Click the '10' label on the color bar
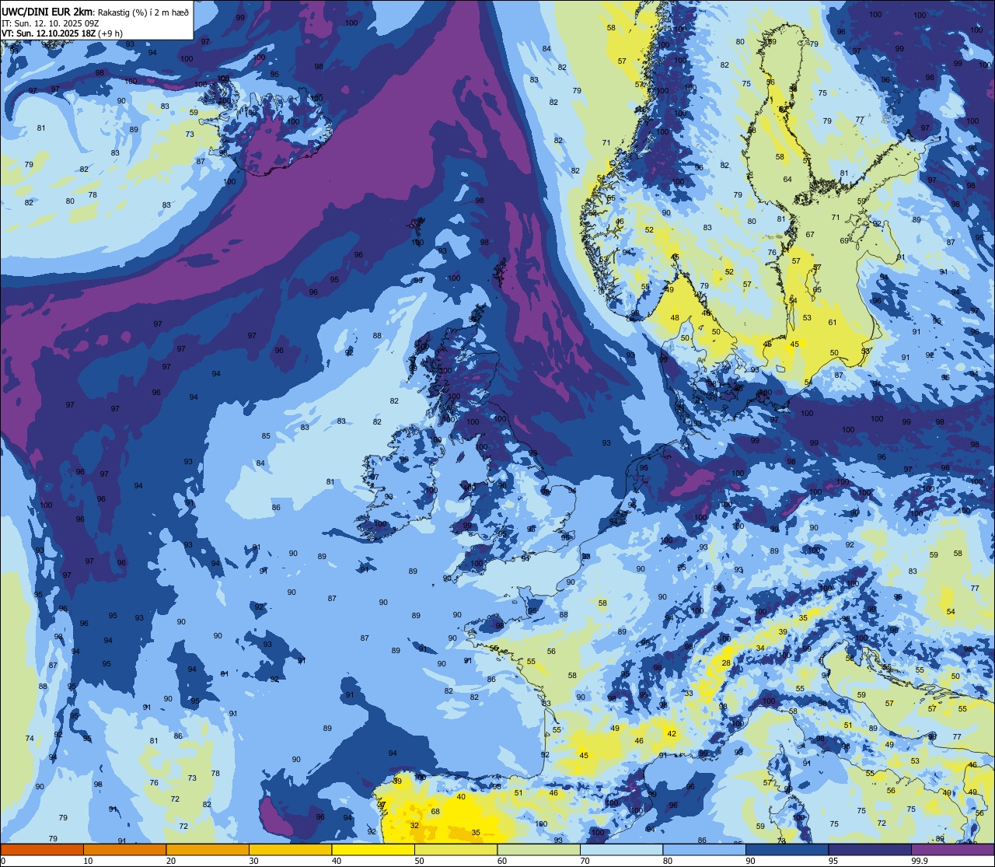The width and height of the screenshot is (995, 867). coord(88,861)
